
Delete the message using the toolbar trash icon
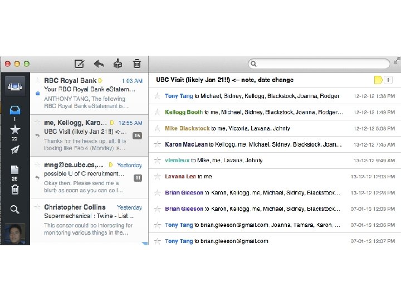tap(137, 64)
